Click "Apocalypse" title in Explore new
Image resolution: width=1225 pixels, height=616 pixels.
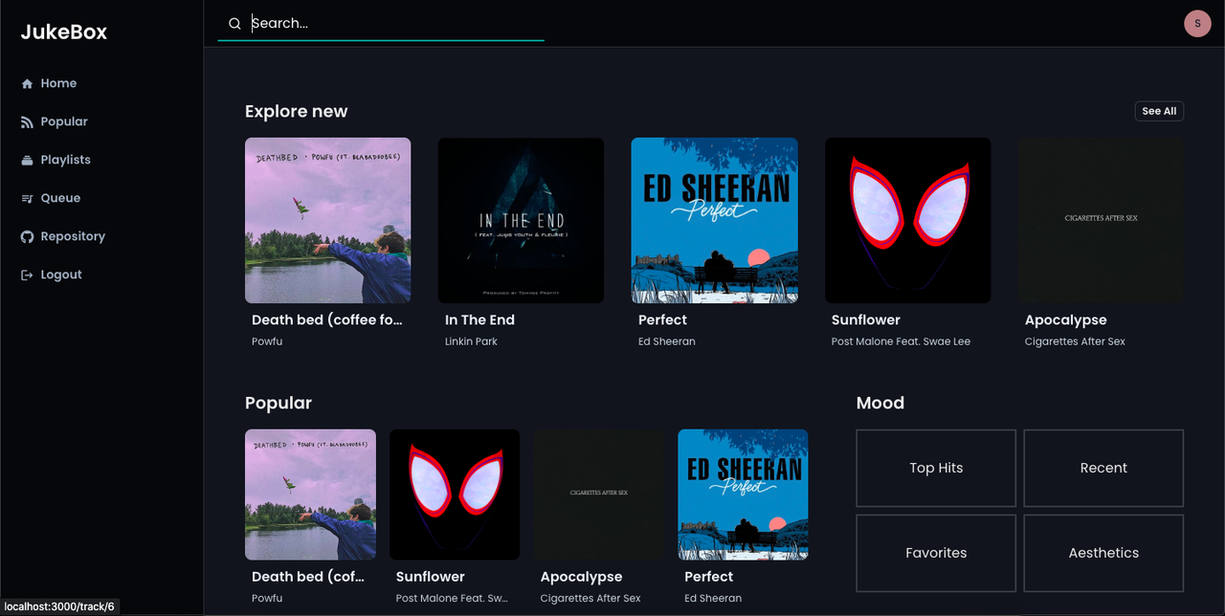pos(1065,319)
